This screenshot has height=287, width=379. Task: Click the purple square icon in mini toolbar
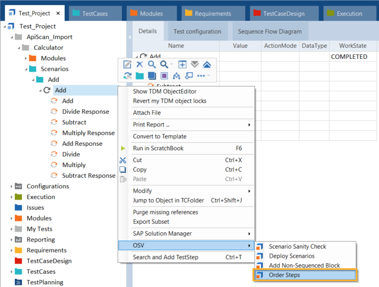point(164,76)
